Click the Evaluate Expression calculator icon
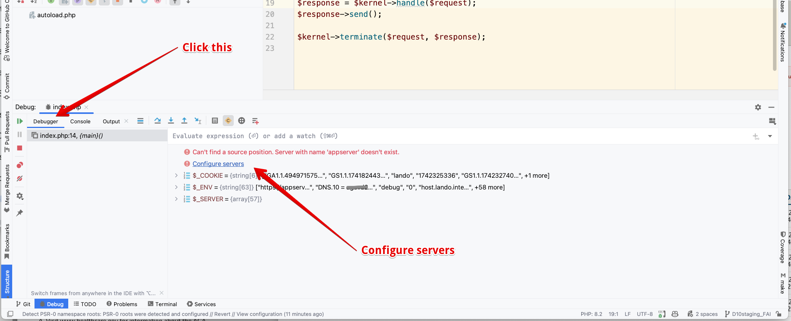This screenshot has width=791, height=321. point(215,121)
